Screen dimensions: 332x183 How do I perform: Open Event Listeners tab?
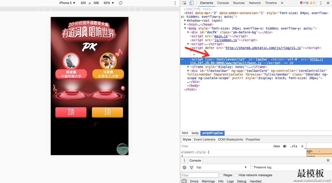click(x=205, y=140)
